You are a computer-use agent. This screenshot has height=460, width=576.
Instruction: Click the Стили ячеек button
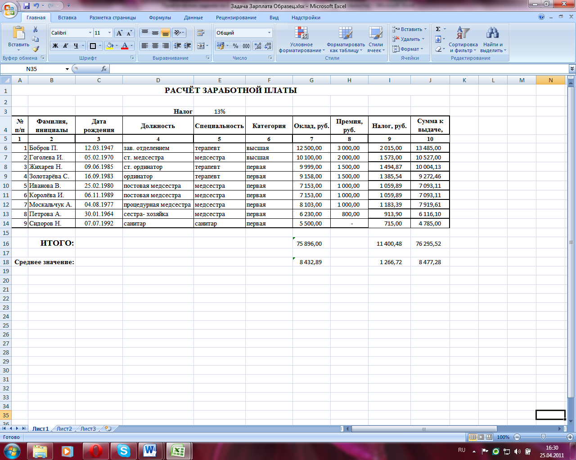point(375,40)
